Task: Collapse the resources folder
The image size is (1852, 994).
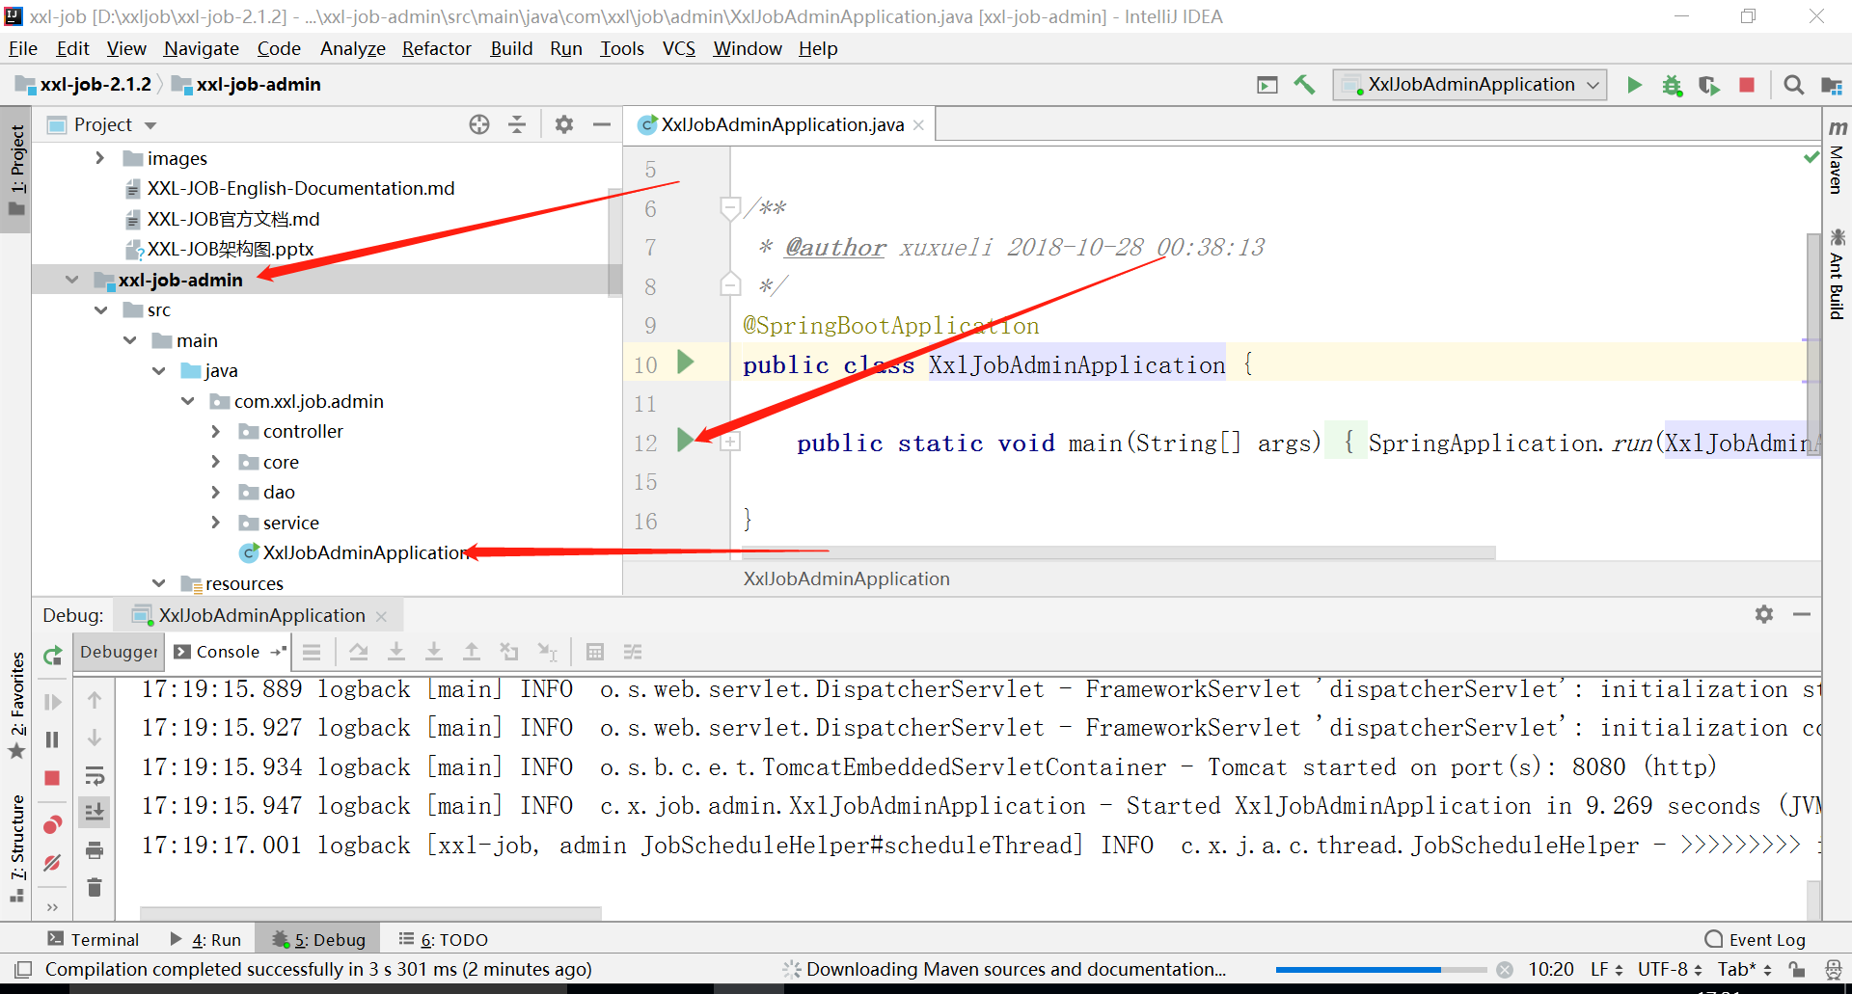Action: click(x=159, y=583)
